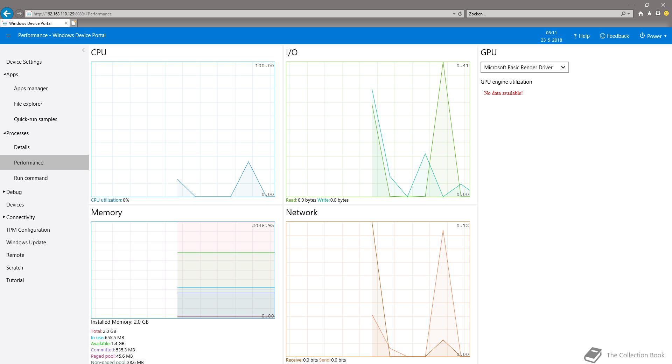
Task: Open the Scratch page
Action: tap(15, 268)
